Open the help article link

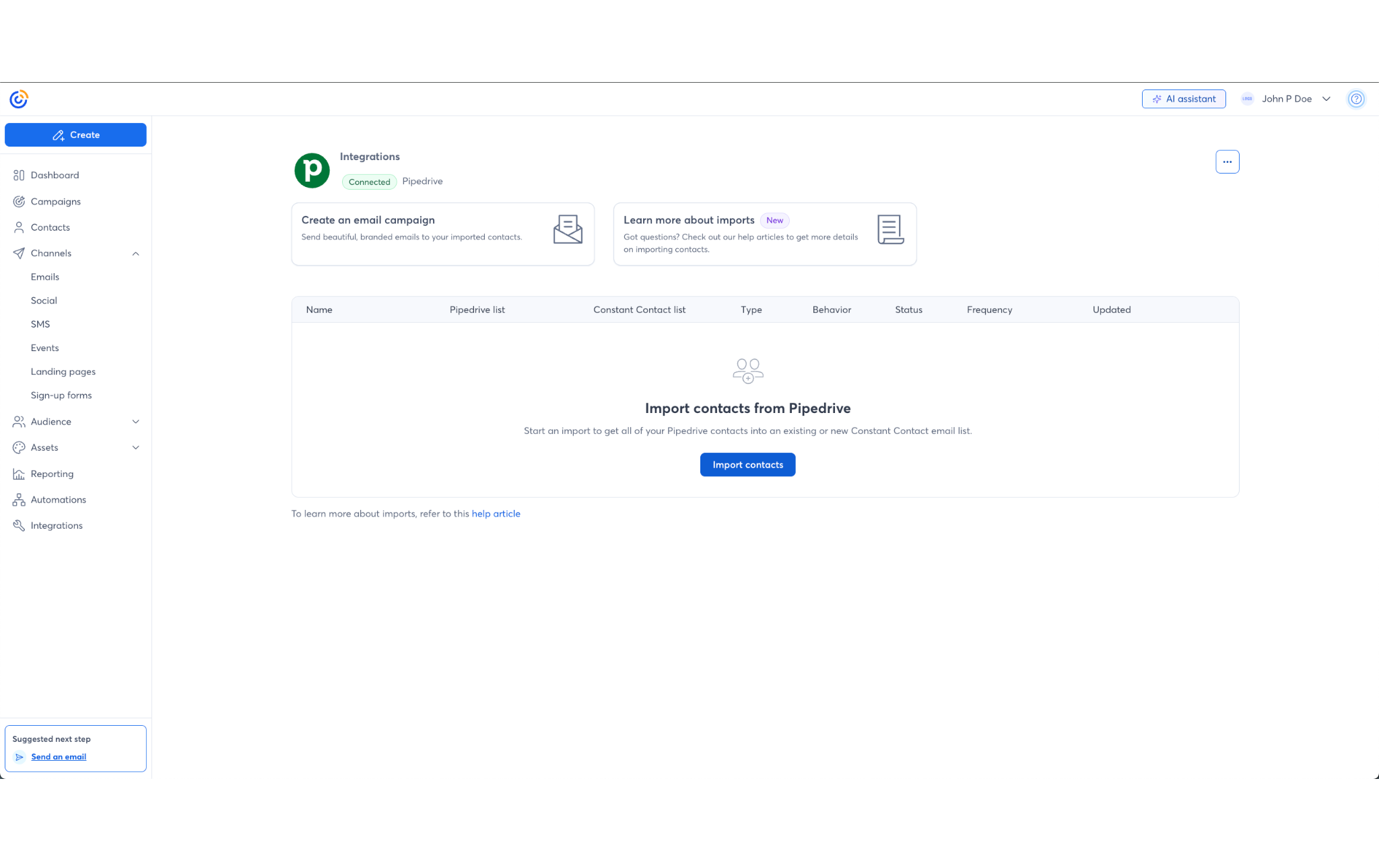point(496,513)
